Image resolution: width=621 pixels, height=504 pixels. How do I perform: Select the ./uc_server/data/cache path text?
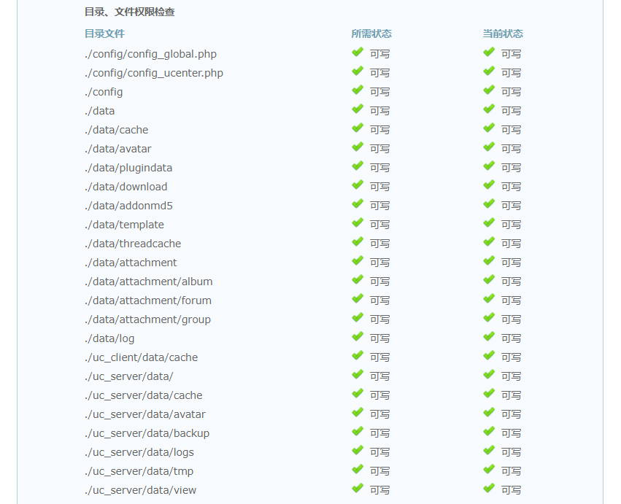143,395
